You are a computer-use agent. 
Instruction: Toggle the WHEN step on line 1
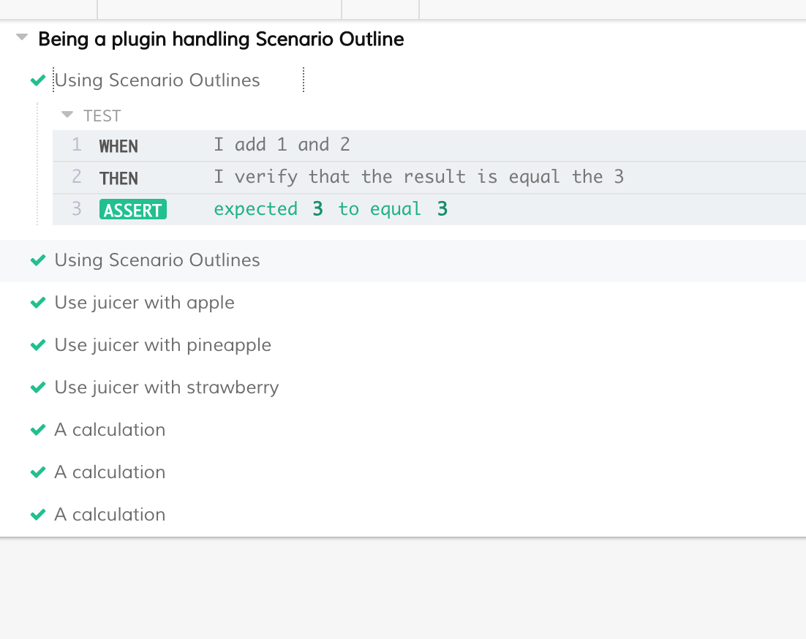[118, 145]
